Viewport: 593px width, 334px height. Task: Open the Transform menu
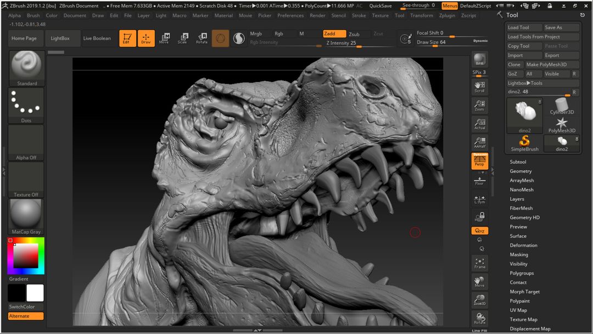[421, 15]
